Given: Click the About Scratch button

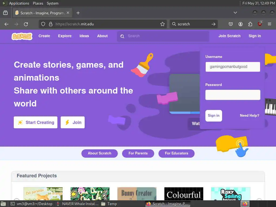Looking at the screenshot, I should (99, 153).
